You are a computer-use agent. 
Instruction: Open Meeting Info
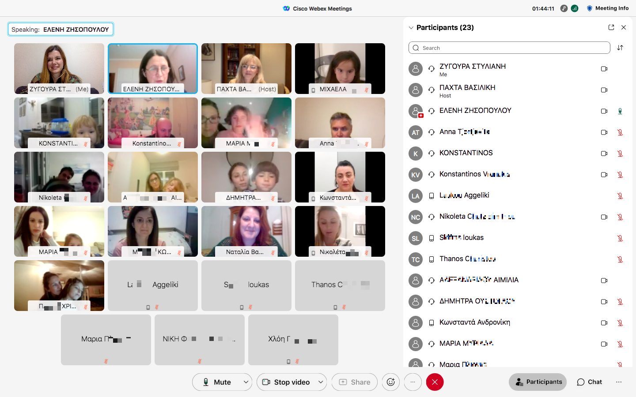(607, 8)
